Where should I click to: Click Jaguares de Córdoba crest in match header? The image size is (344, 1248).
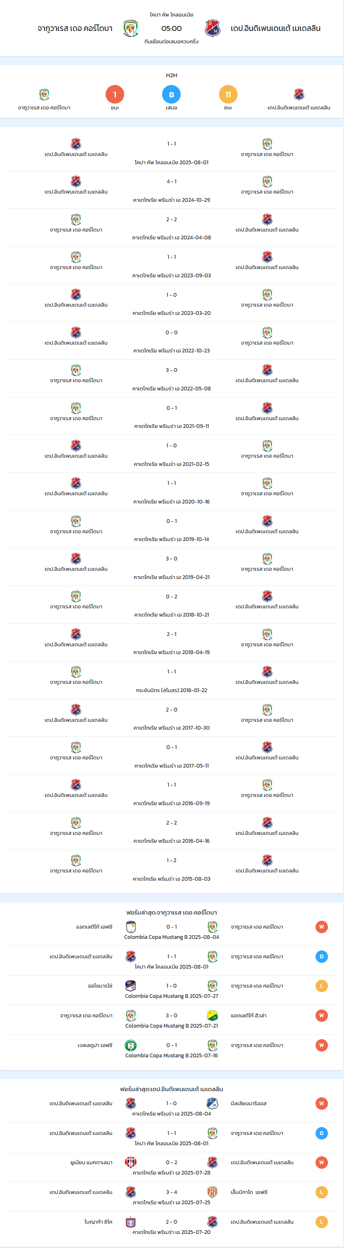pyautogui.click(x=131, y=28)
